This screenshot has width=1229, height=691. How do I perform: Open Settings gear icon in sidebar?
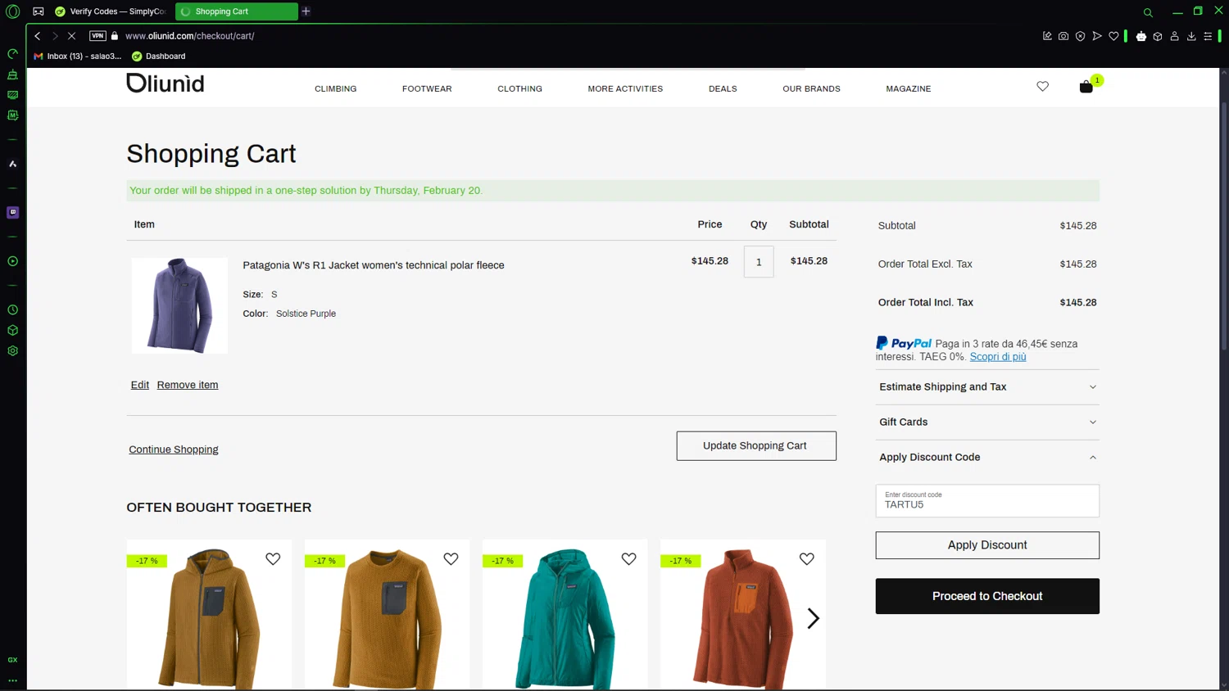12,350
